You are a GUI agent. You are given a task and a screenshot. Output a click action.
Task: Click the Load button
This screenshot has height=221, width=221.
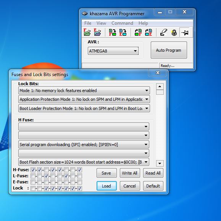[x=106, y=186]
